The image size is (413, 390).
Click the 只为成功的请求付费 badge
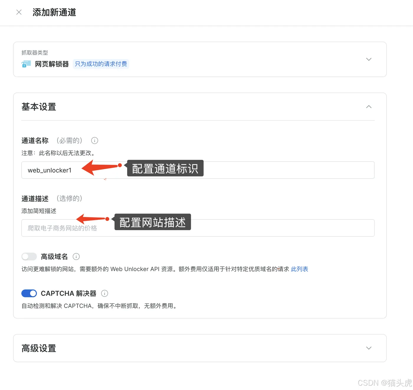tap(101, 64)
